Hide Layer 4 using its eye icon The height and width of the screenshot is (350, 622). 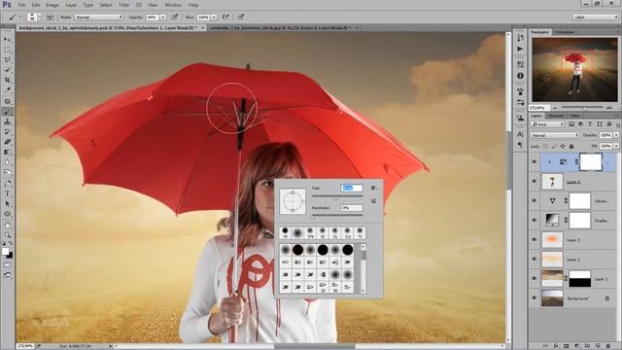(x=534, y=182)
